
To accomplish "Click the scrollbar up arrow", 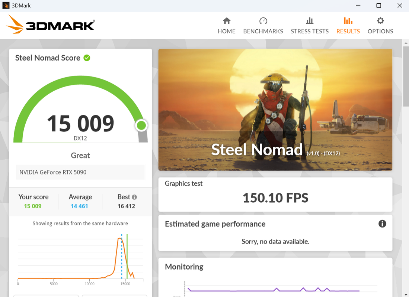I will coord(406,43).
